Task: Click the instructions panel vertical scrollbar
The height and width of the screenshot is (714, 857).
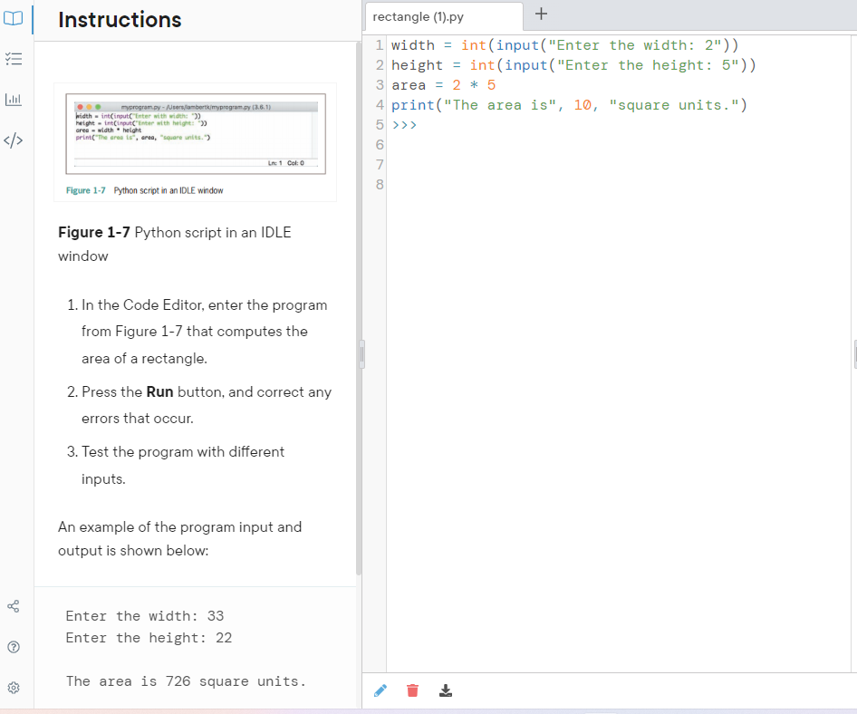Action: click(359, 309)
